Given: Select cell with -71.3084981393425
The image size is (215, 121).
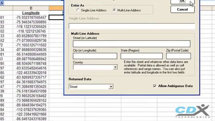Looking at the screenshot, I should [31, 87].
